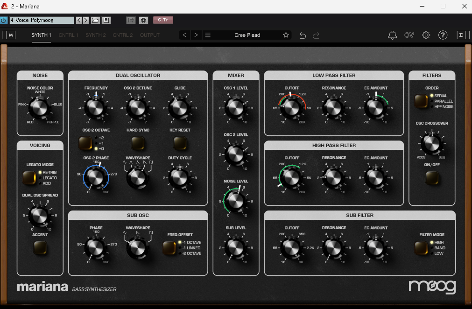Click the low pass filter CUTOFF knob

tap(292, 108)
